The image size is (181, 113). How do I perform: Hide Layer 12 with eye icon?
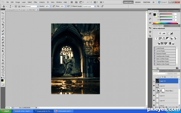pos(154,86)
